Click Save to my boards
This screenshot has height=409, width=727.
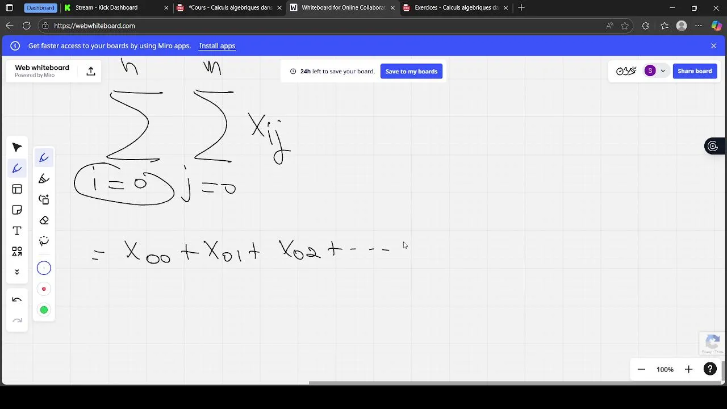click(x=411, y=71)
